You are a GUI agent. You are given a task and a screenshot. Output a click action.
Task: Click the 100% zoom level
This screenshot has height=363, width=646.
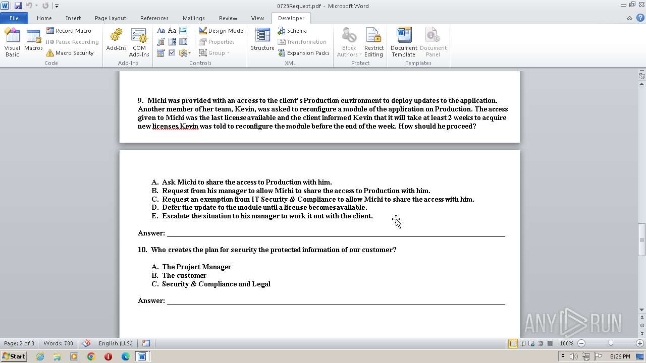tap(566, 343)
